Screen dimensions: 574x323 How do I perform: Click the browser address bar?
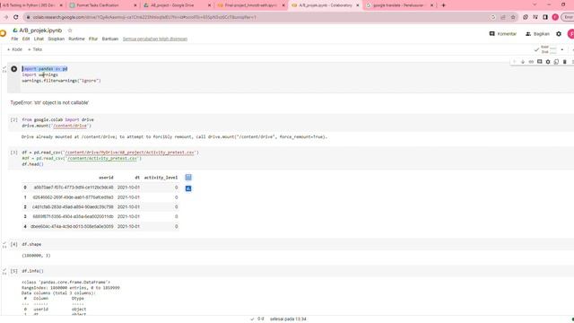(257, 17)
